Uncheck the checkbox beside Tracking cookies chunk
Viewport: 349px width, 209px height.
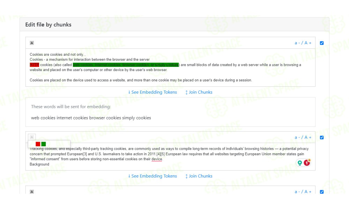322,138
